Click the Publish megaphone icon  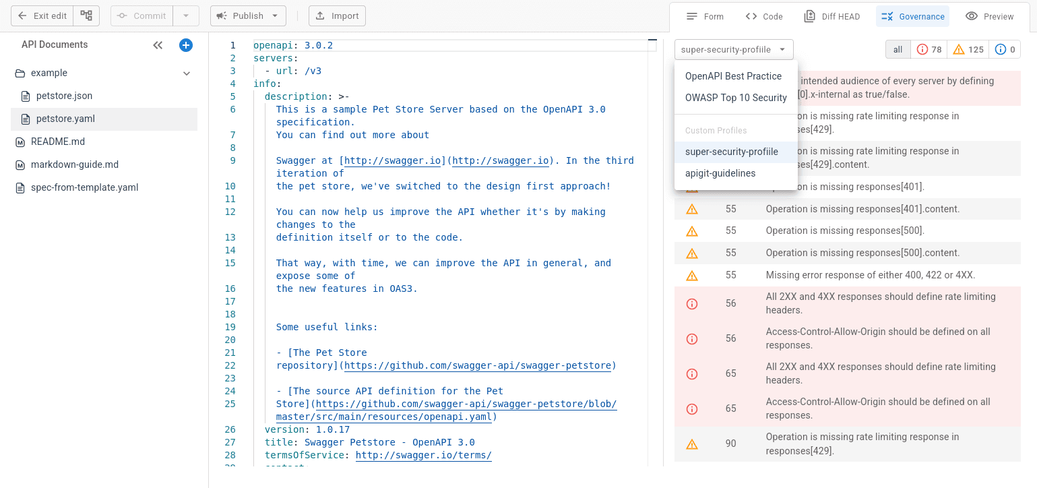pyautogui.click(x=222, y=16)
